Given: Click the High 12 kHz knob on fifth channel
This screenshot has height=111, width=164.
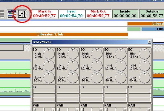Looking at the screenshot, I should pos(145,54).
